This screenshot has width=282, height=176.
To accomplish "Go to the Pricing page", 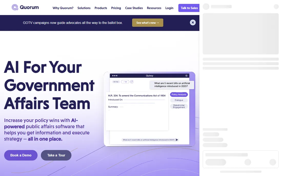I will (116, 8).
